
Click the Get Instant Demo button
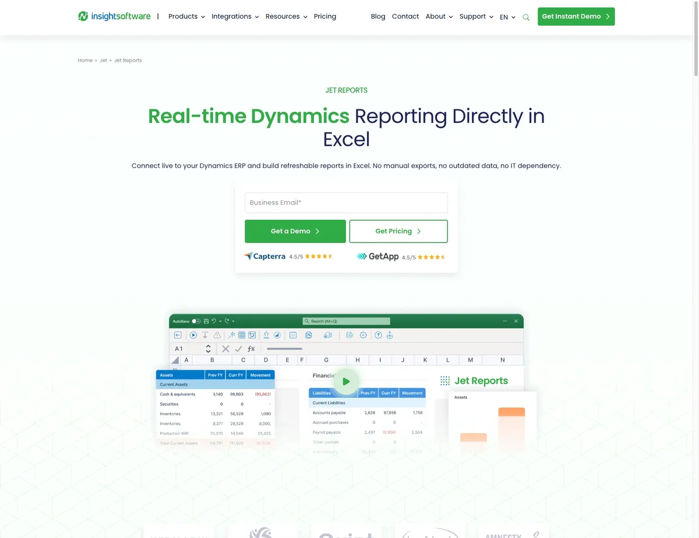[x=576, y=16]
